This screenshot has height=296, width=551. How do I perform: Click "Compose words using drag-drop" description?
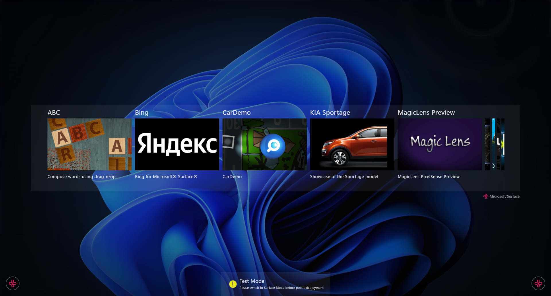point(82,177)
